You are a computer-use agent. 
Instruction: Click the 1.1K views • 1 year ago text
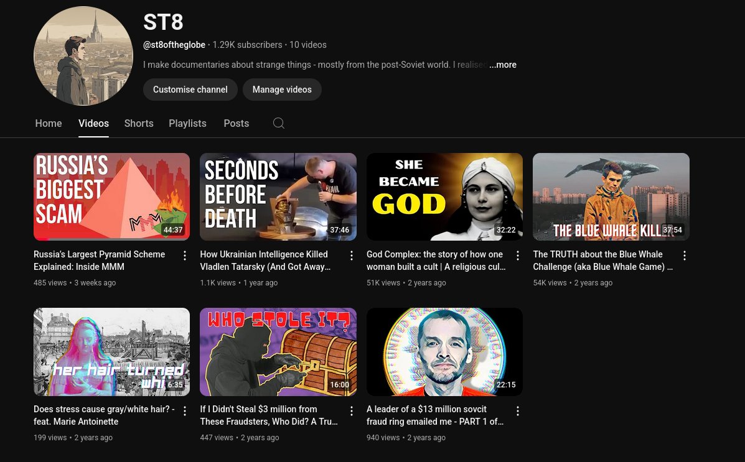click(238, 282)
